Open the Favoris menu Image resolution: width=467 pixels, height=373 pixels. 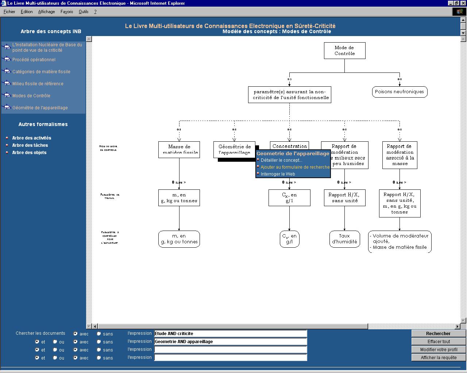[67, 12]
